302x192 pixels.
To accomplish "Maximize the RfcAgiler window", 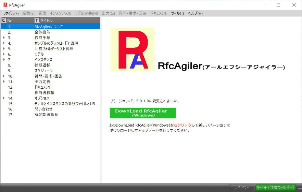I will pyautogui.click(x=278, y=5).
